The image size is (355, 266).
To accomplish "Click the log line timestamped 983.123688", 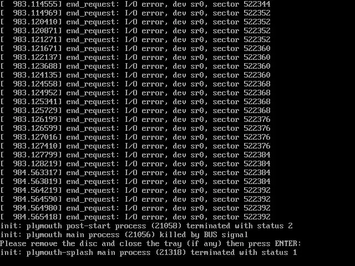I will [x=135, y=66].
